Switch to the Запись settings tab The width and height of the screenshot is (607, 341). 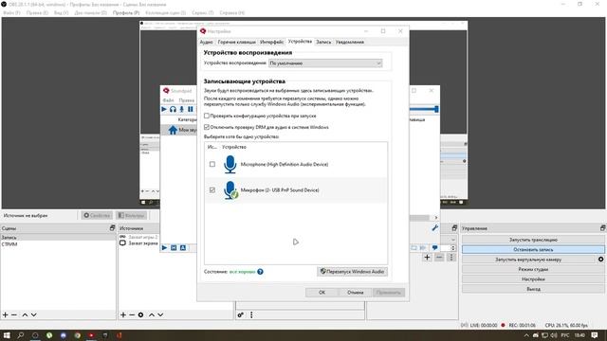point(323,42)
